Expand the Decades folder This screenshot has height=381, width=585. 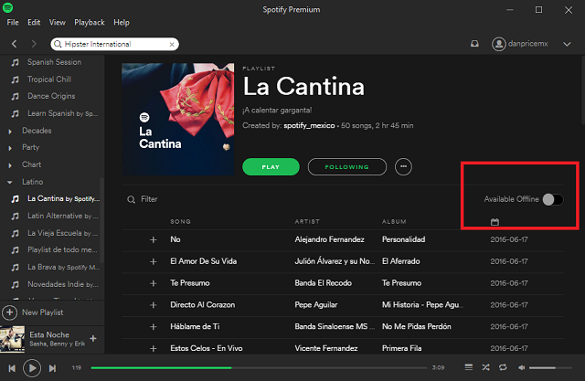(10, 132)
